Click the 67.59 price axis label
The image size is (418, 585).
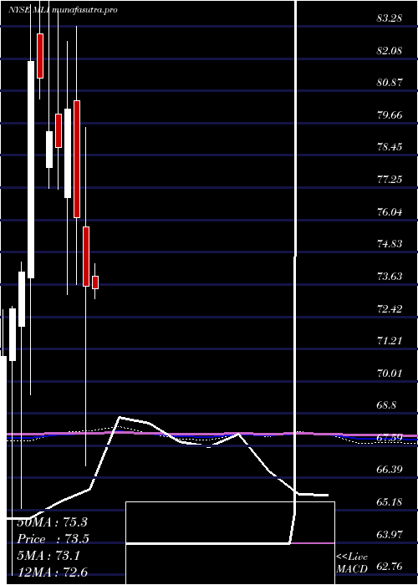(389, 438)
